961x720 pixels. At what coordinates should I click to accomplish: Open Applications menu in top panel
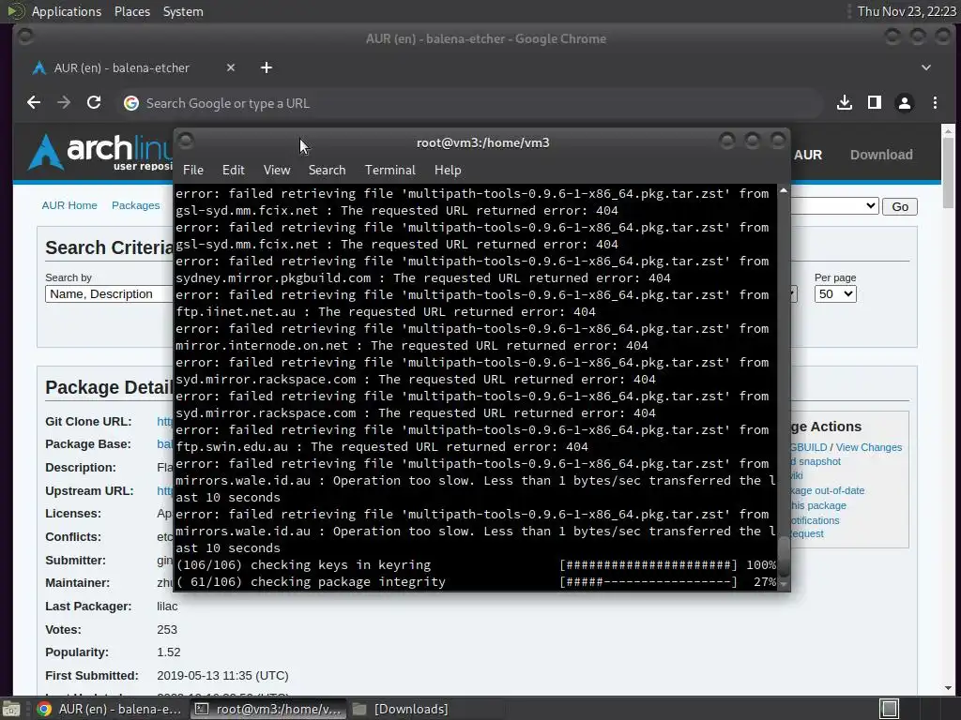67,11
